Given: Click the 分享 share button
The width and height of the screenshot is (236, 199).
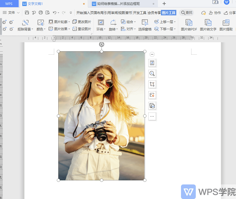Looking at the screenshot, I should point(230,13).
